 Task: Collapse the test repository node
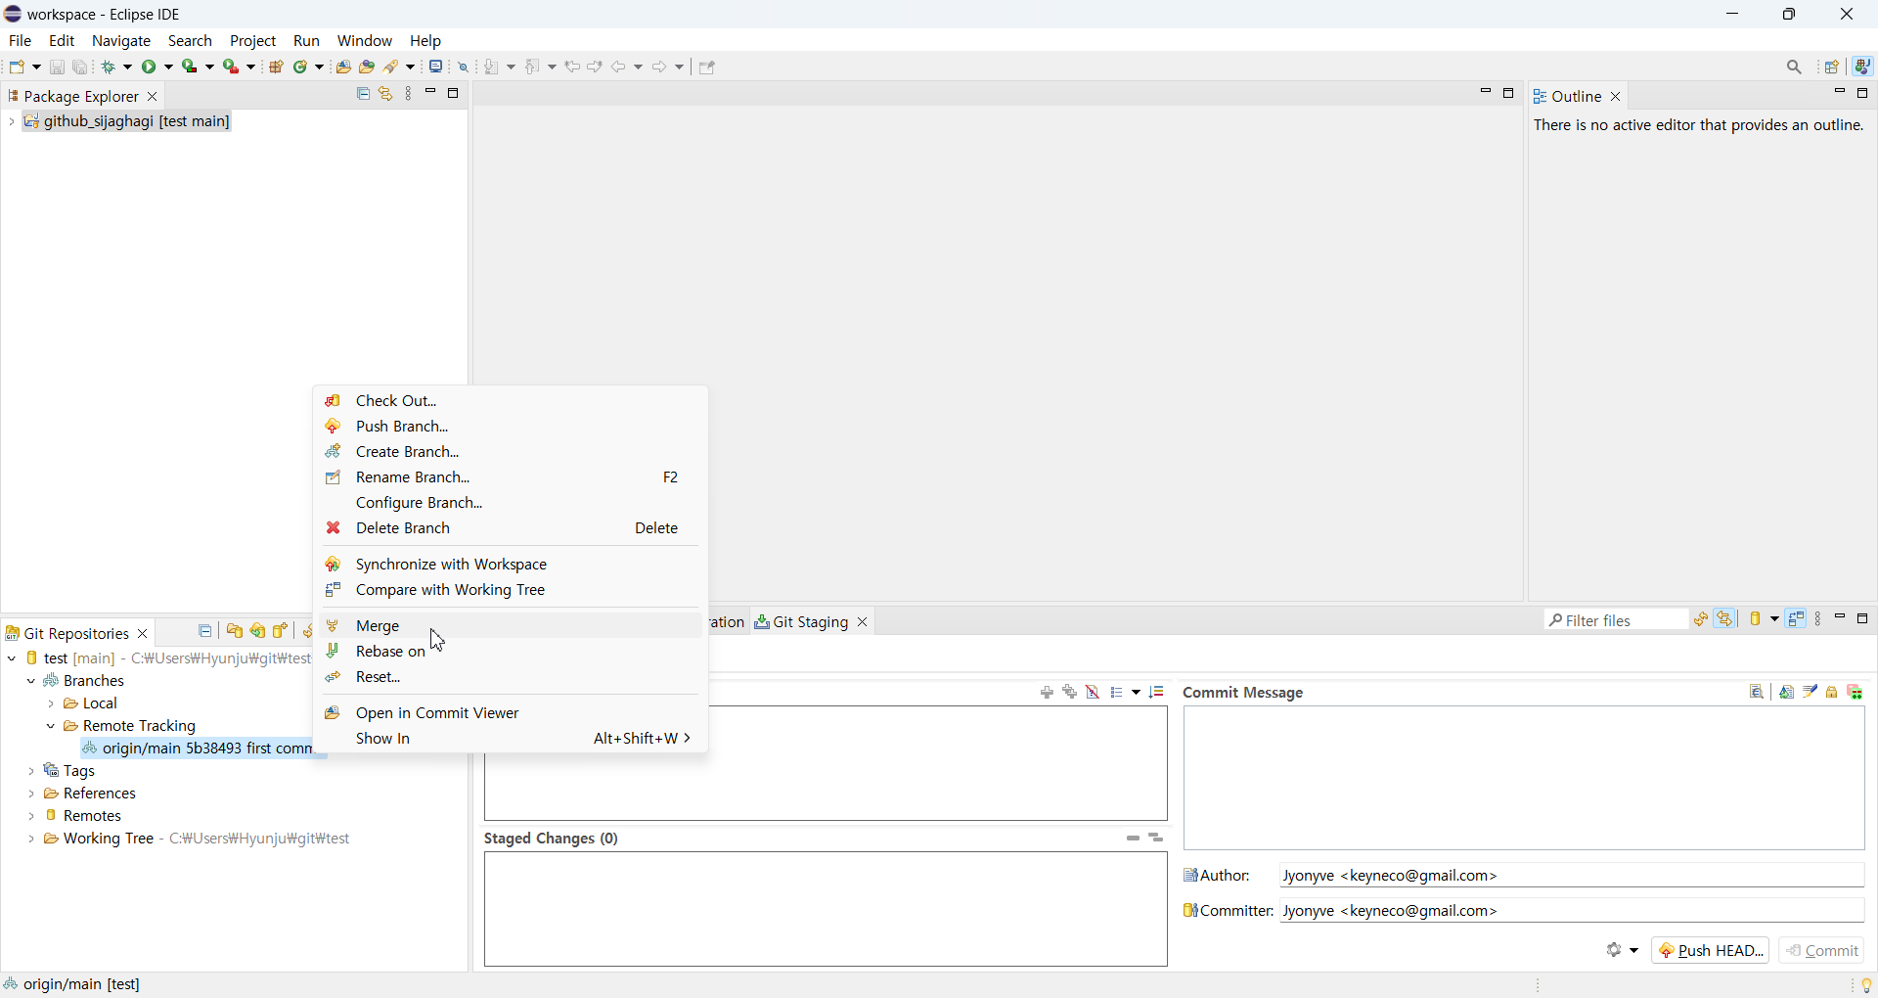click(12, 658)
